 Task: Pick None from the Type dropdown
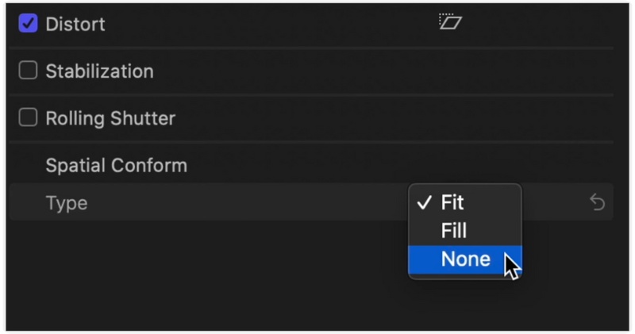(465, 259)
